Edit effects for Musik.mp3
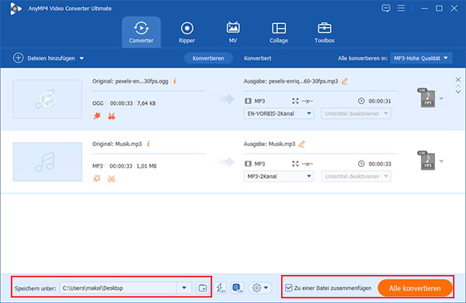Image resolution: width=466 pixels, height=303 pixels. (x=97, y=179)
